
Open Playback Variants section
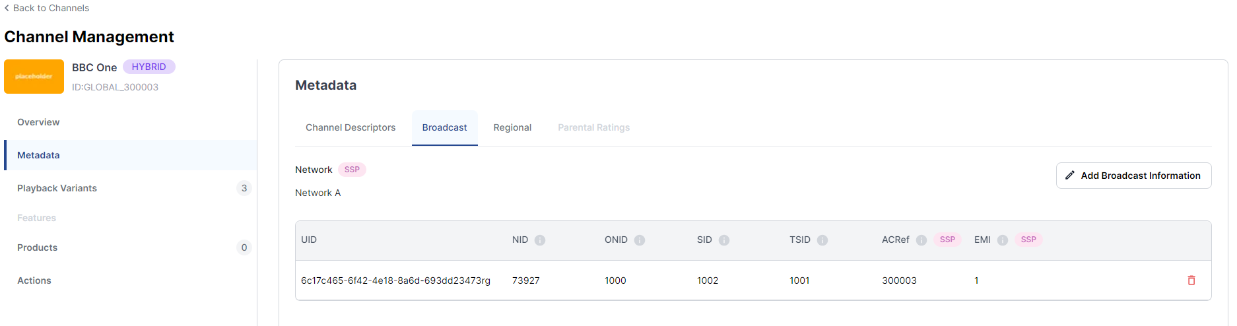point(57,188)
